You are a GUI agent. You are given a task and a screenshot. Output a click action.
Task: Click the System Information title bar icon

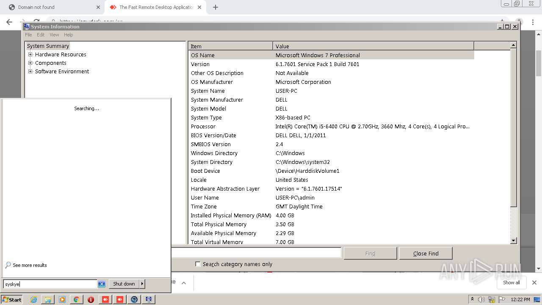tap(27, 26)
